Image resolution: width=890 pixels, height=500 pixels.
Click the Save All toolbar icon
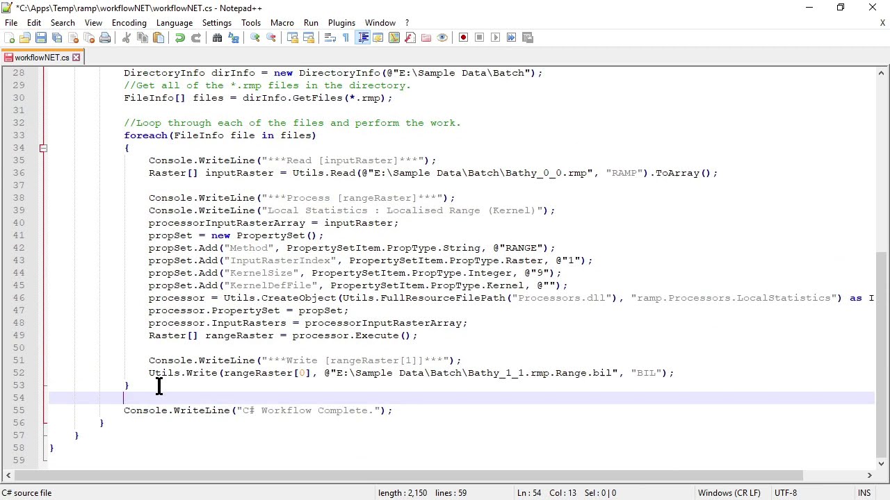pos(57,37)
